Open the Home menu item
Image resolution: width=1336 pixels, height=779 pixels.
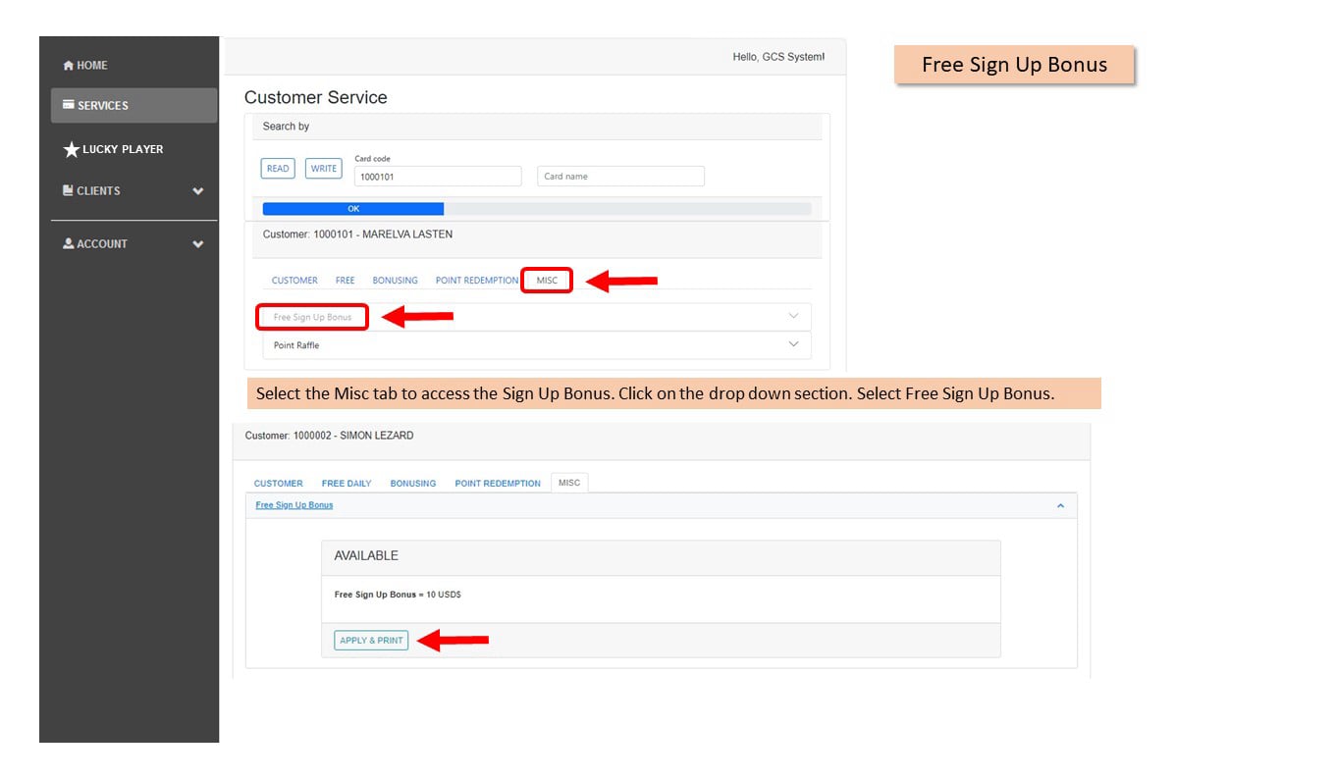(85, 66)
